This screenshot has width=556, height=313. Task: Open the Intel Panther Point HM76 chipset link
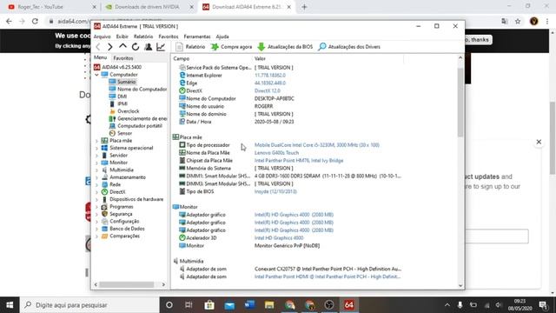click(299, 160)
